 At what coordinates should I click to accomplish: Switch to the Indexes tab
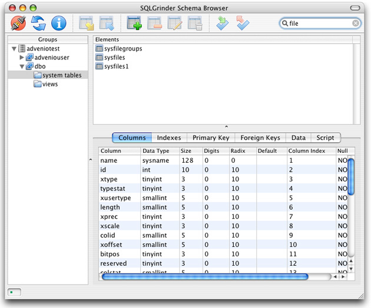169,138
